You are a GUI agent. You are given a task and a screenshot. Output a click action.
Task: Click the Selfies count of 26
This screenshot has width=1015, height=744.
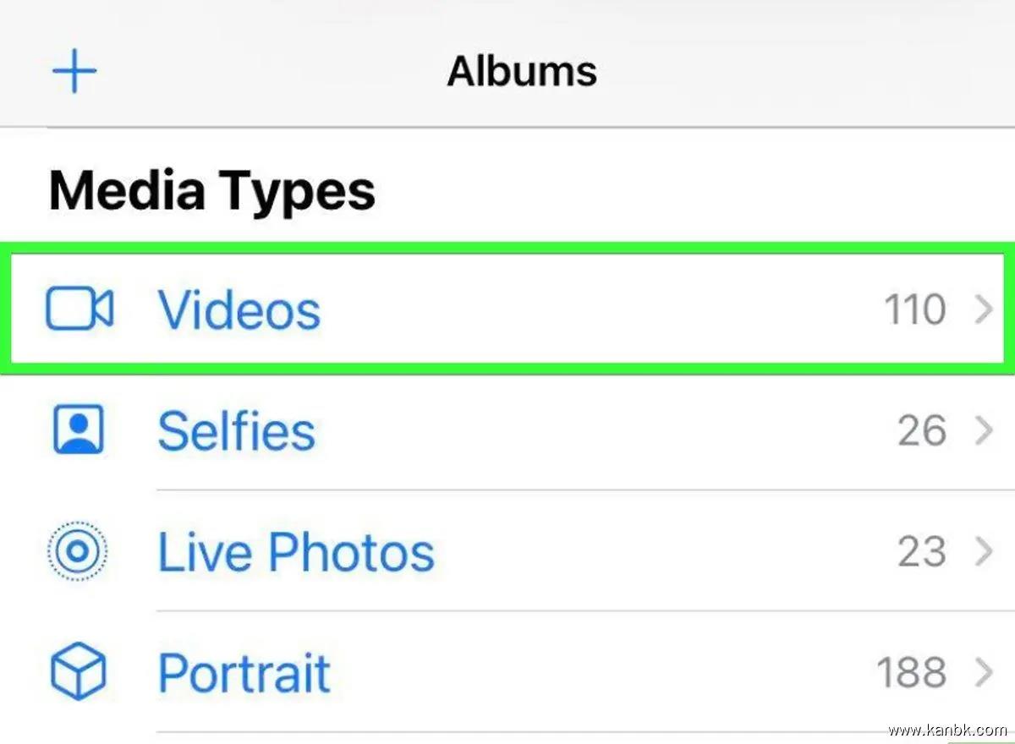tap(922, 431)
